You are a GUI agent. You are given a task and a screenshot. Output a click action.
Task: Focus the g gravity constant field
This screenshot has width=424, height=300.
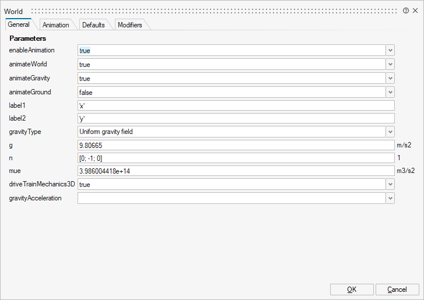click(236, 145)
